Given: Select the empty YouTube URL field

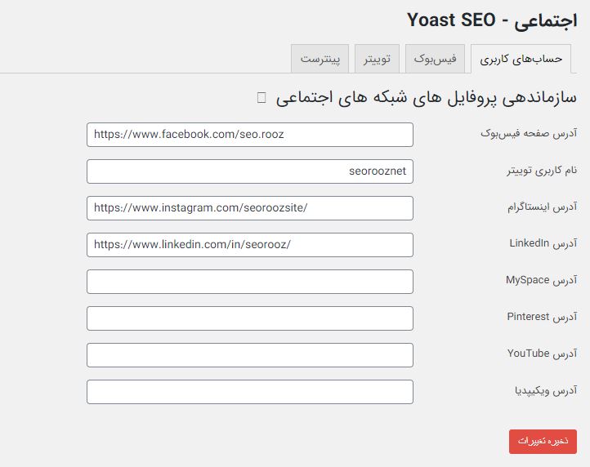Looking at the screenshot, I should pyautogui.click(x=250, y=355).
